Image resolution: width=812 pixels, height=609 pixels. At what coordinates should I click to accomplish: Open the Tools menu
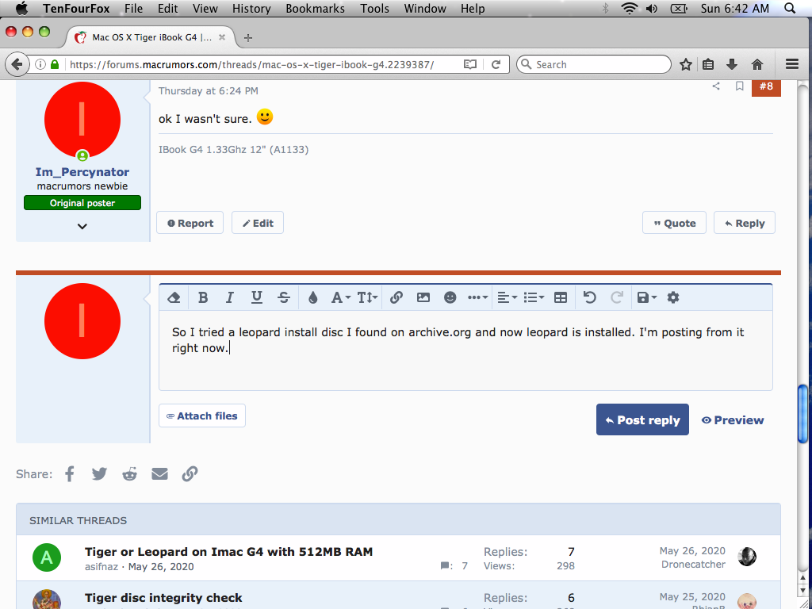[374, 9]
